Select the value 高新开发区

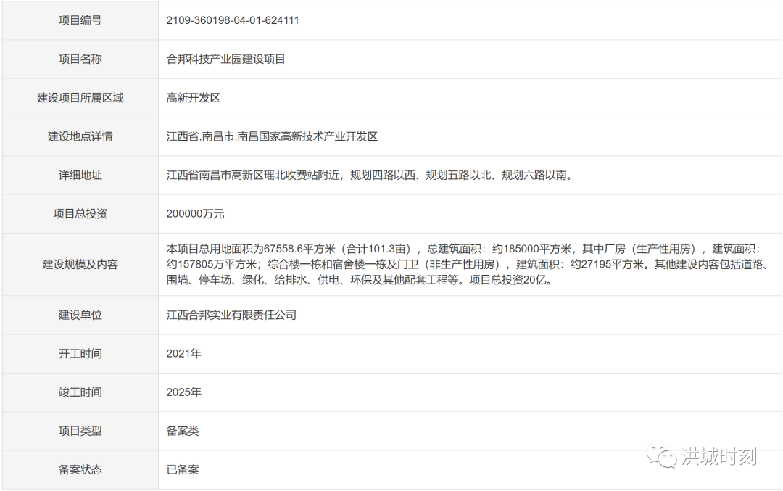194,98
